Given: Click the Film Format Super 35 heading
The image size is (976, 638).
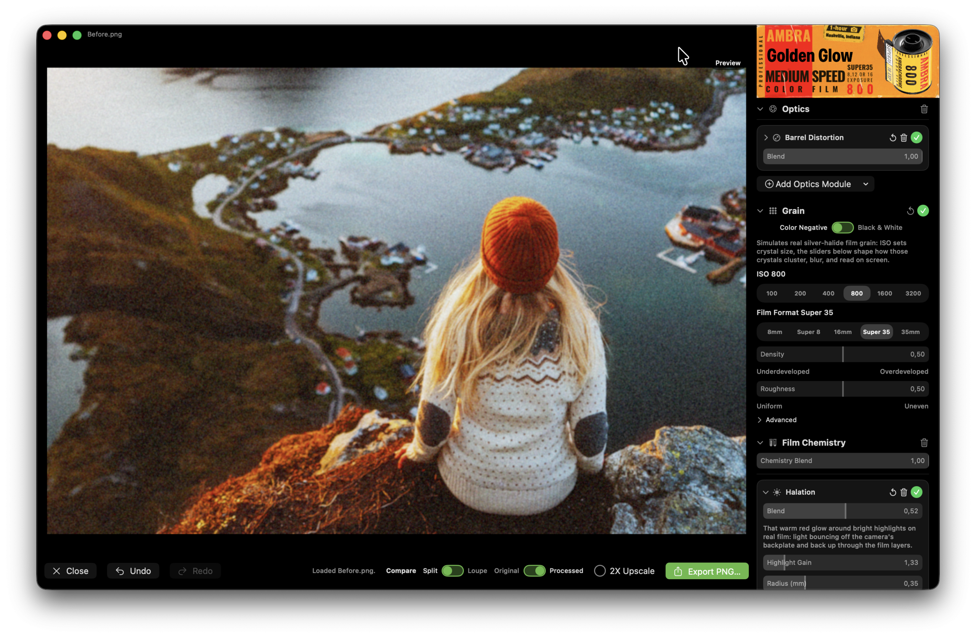Looking at the screenshot, I should tap(795, 313).
